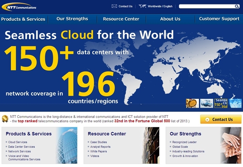Image resolution: width=243 pixels, height=167 pixels.
Task: Open Voice and Video Communications Services link
Action: [x=24, y=158]
